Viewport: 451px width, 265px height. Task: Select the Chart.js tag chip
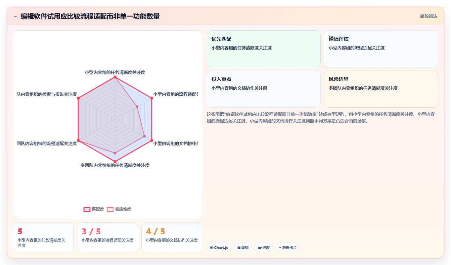pyautogui.click(x=219, y=248)
